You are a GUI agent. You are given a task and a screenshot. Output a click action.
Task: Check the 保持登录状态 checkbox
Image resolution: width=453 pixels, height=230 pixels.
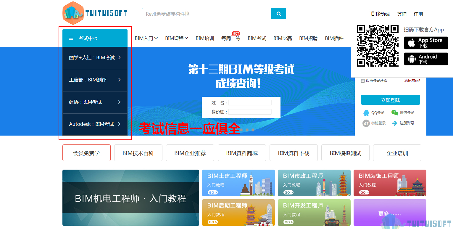[363, 81]
